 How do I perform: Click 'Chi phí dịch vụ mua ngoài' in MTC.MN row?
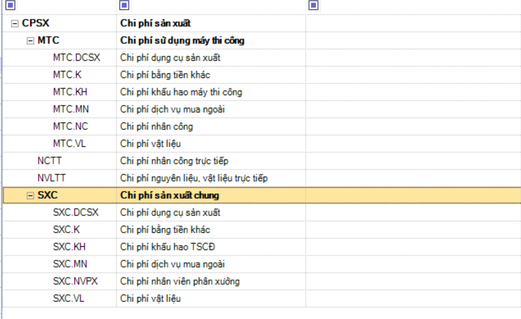point(173,109)
